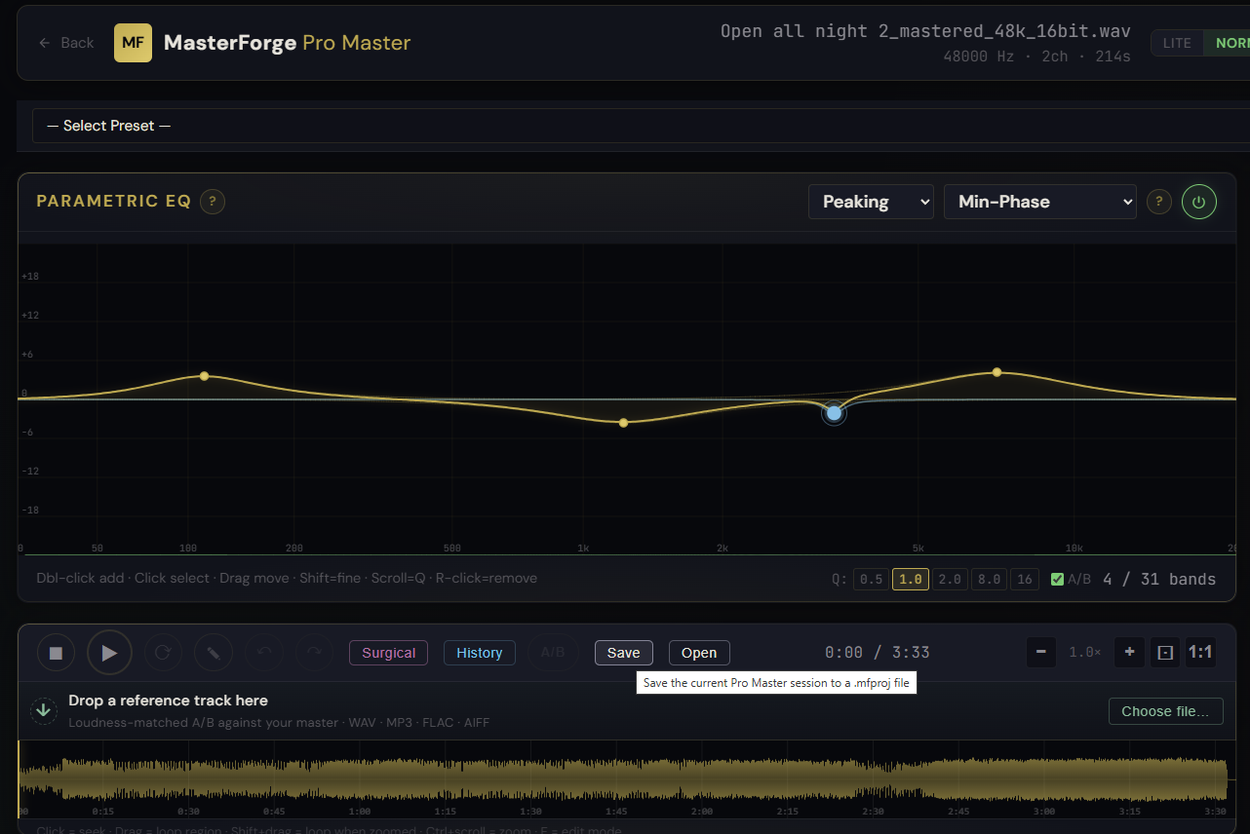The image size is (1250, 834).
Task: Set Q to 16
Action: point(1025,579)
